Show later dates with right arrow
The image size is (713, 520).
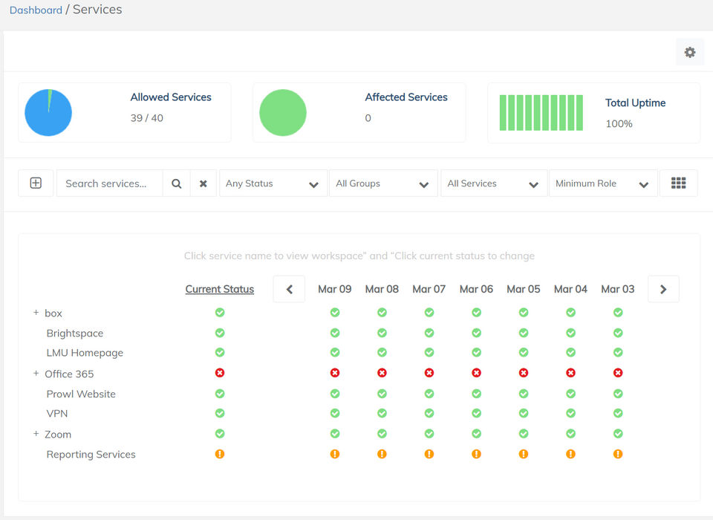click(663, 289)
